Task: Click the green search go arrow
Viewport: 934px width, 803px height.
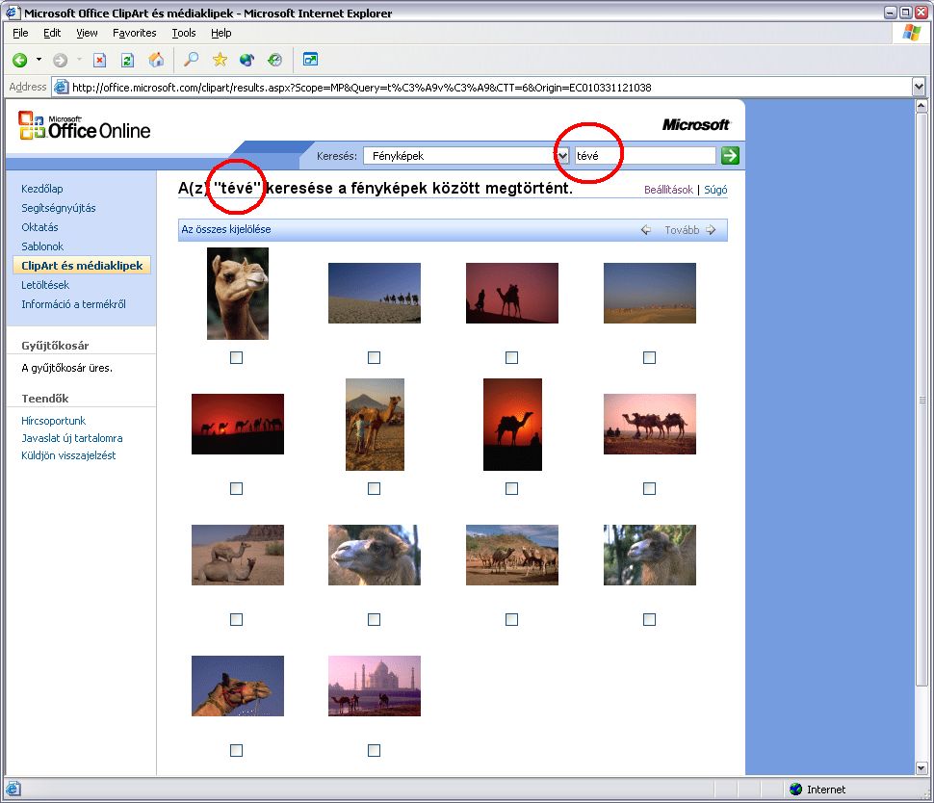Action: 730,155
